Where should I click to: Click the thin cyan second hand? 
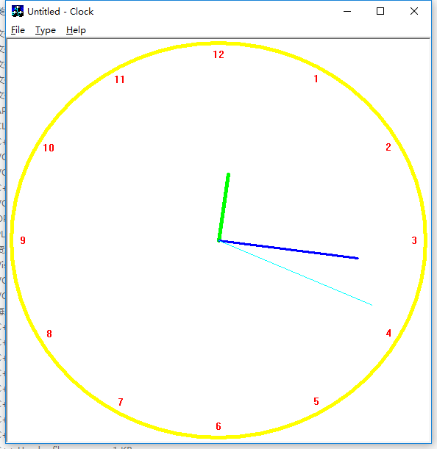click(295, 273)
